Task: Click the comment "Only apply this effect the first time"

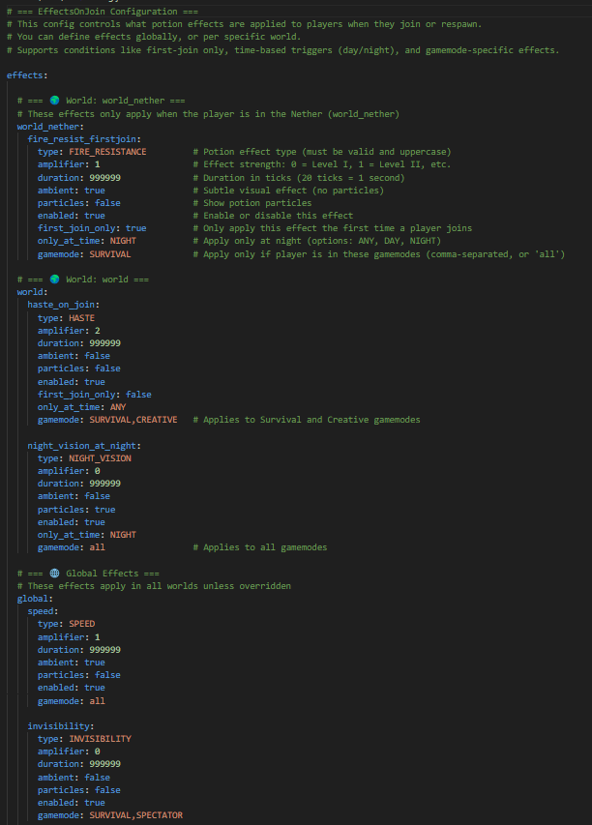Action: tap(333, 228)
